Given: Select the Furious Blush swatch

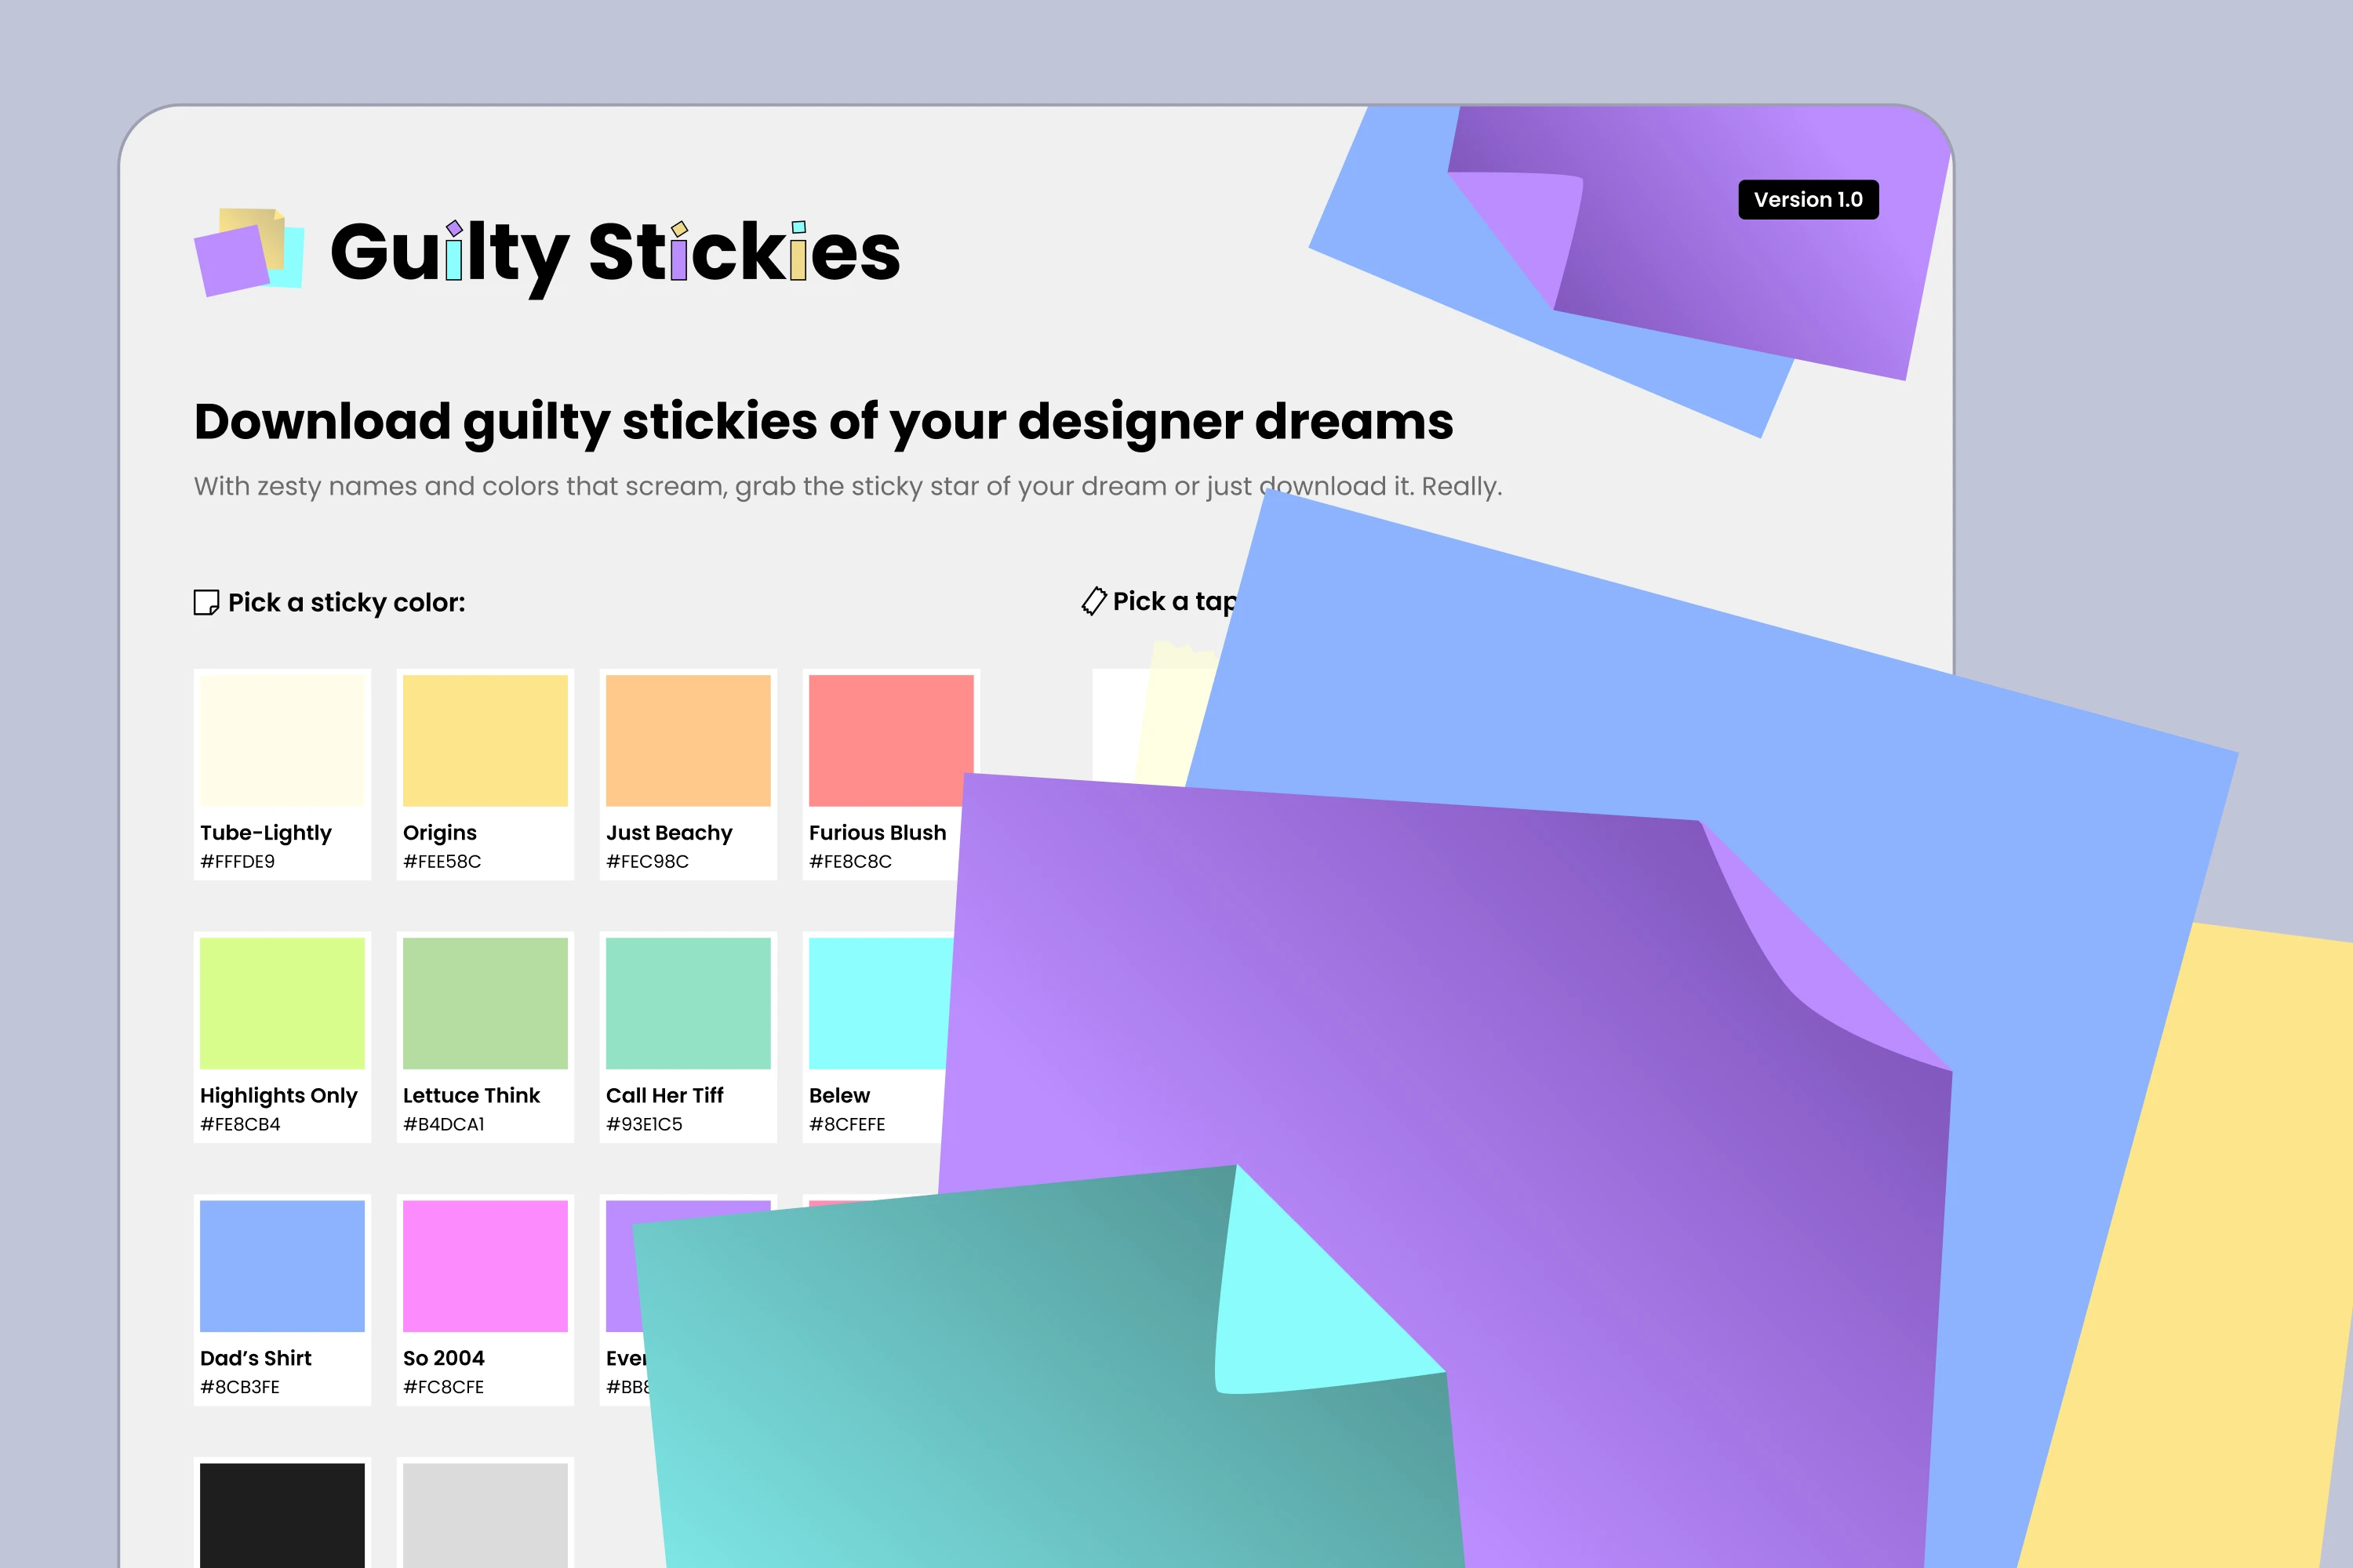Looking at the screenshot, I should click(x=890, y=740).
